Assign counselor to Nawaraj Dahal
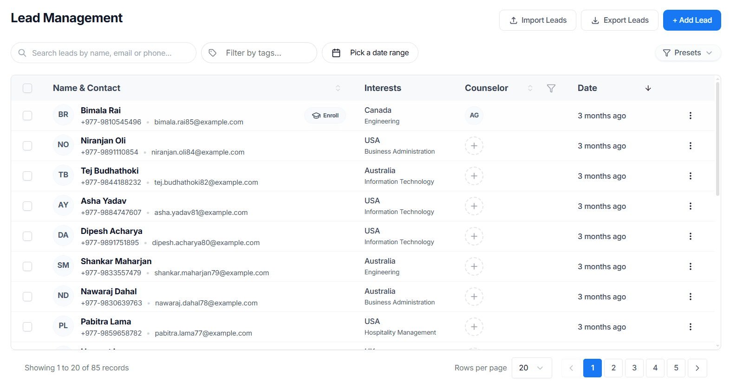 (x=474, y=297)
